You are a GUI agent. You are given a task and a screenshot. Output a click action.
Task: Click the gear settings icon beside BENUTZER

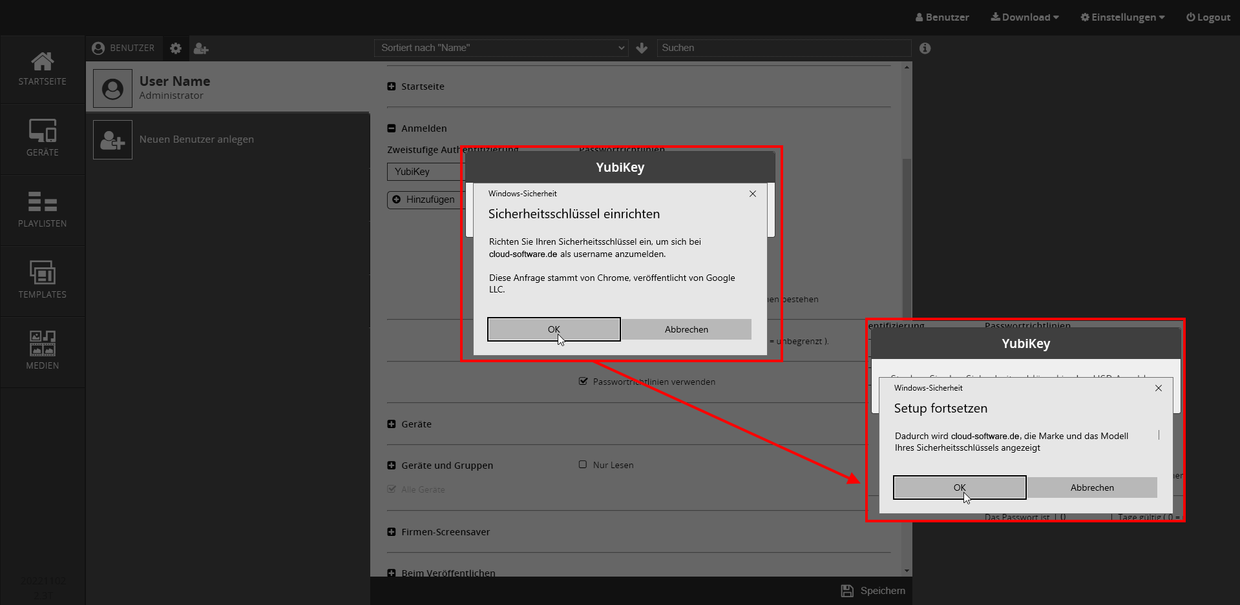coord(176,48)
